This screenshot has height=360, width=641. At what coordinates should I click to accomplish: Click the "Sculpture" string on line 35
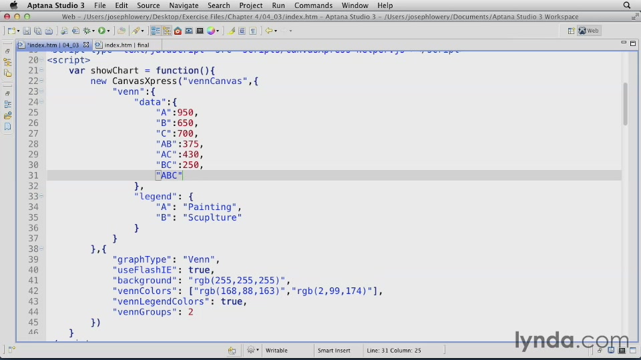[x=212, y=217]
